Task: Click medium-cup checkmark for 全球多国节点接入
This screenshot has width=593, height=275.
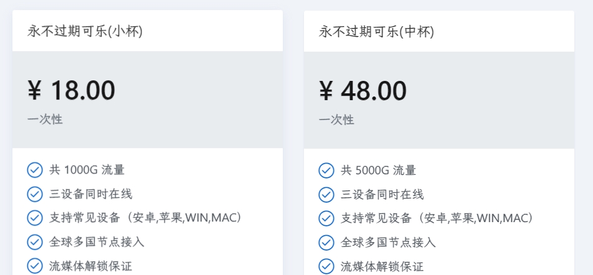Action: (326, 242)
